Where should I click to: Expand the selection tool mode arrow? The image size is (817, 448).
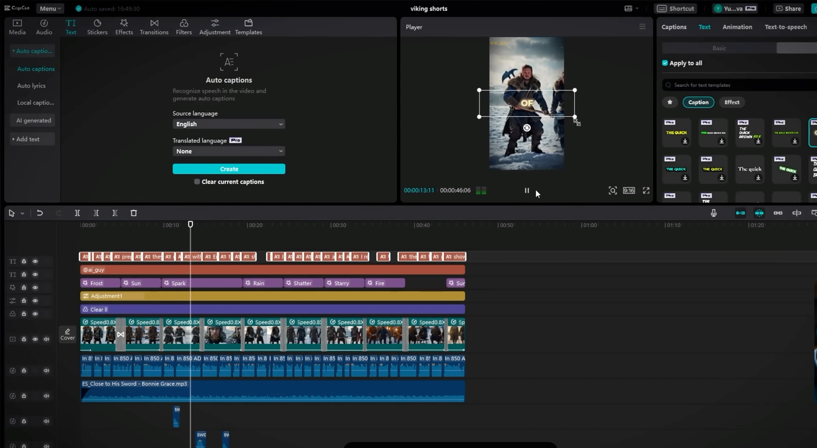[22, 213]
